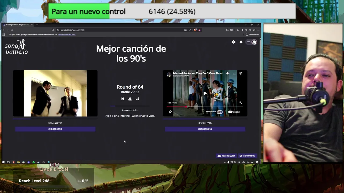Open the Leo AI sparkle icon

click(x=250, y=30)
